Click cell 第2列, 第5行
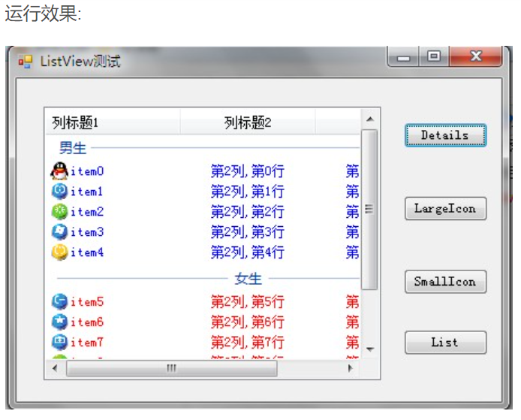 pos(248,302)
